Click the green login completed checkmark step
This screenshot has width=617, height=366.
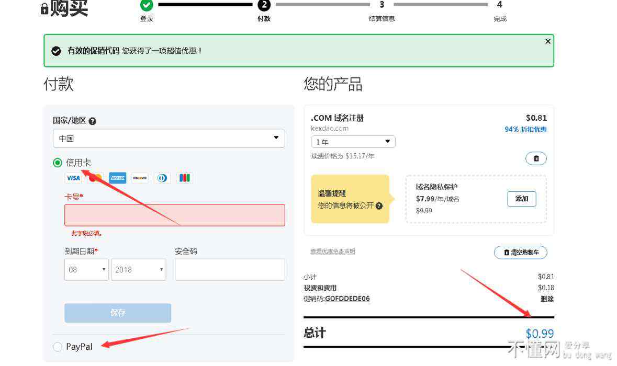coord(147,5)
